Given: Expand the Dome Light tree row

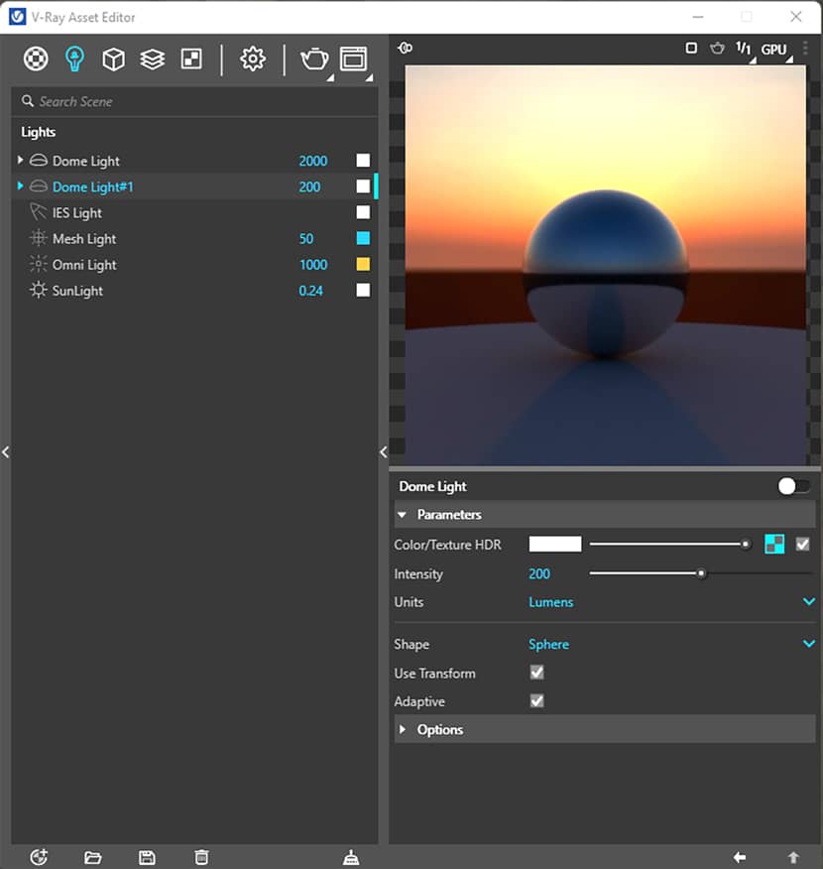Looking at the screenshot, I should click(x=21, y=160).
